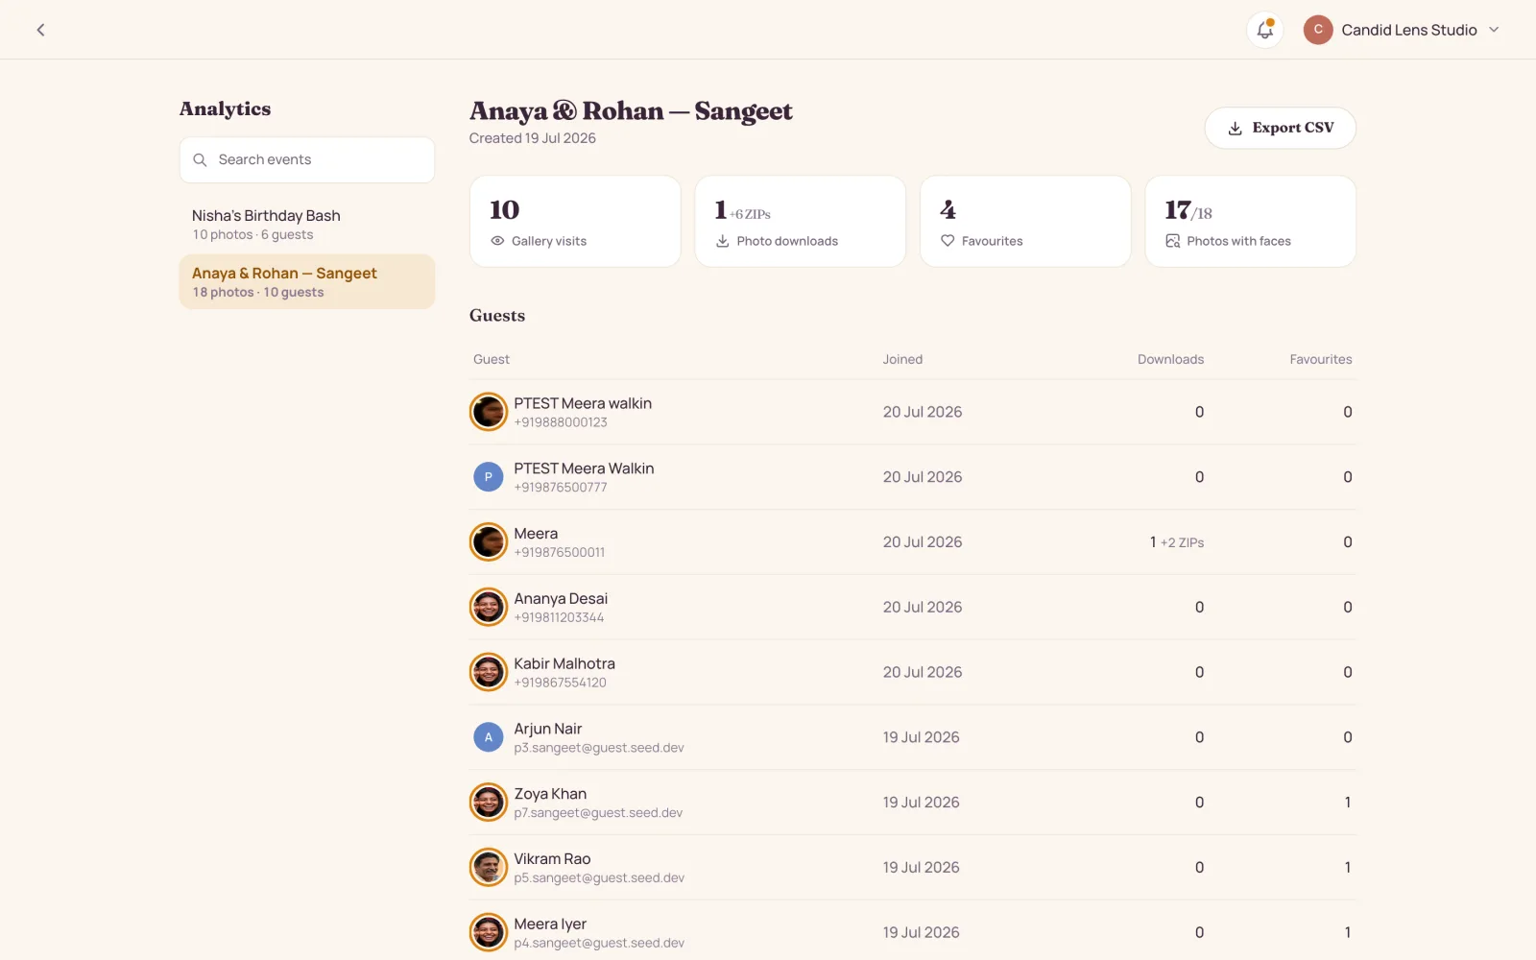Click the Photo downloads download icon
The height and width of the screenshot is (960, 1536).
tap(722, 241)
